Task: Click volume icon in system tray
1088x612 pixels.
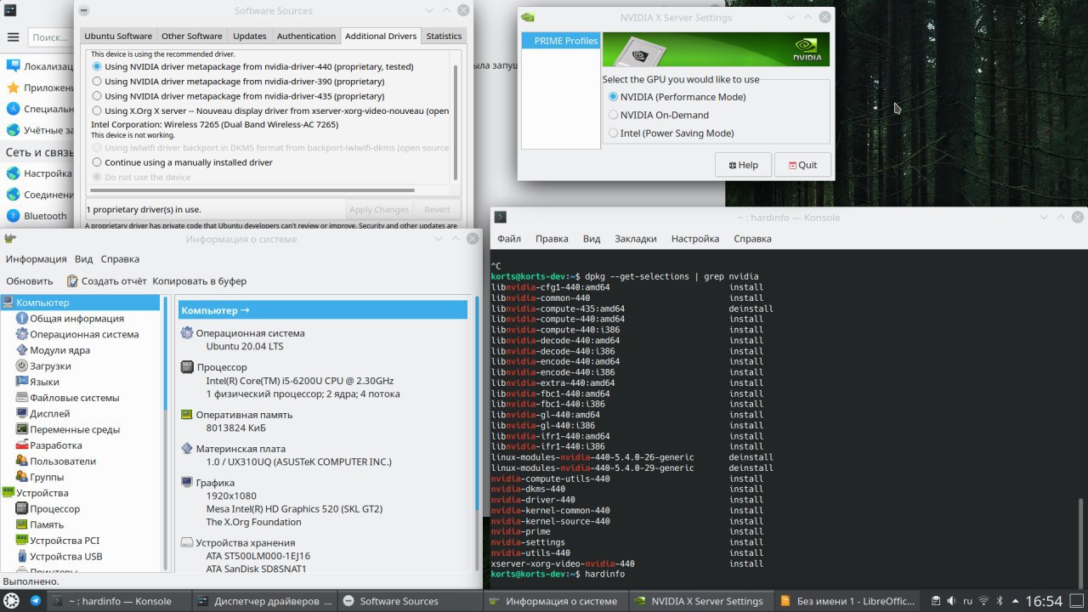Action: (x=949, y=601)
